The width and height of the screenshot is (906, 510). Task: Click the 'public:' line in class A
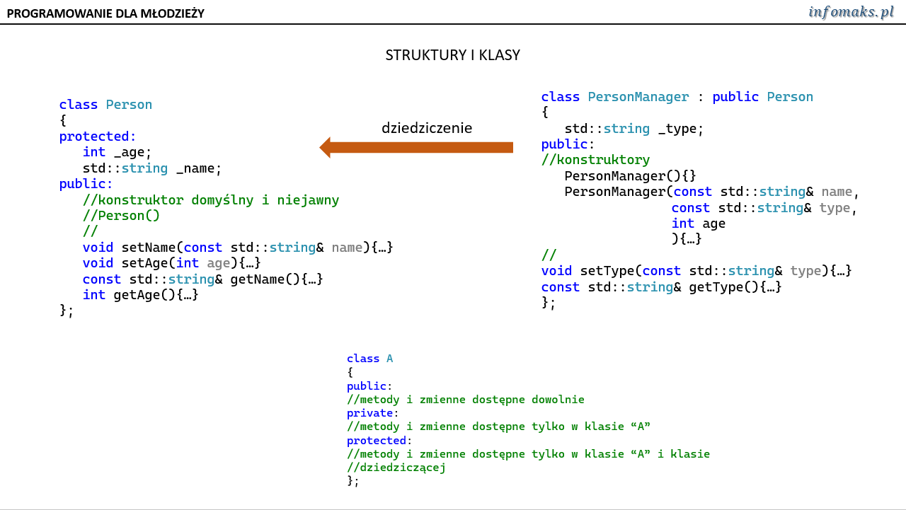[x=369, y=386]
